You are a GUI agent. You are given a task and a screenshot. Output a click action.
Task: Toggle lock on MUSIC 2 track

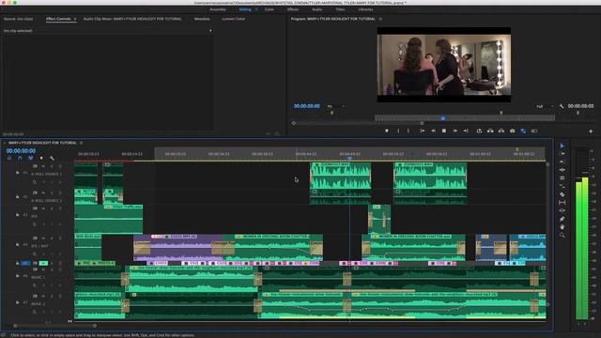[17, 302]
